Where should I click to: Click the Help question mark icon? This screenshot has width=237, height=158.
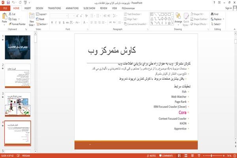(x=214, y=2)
